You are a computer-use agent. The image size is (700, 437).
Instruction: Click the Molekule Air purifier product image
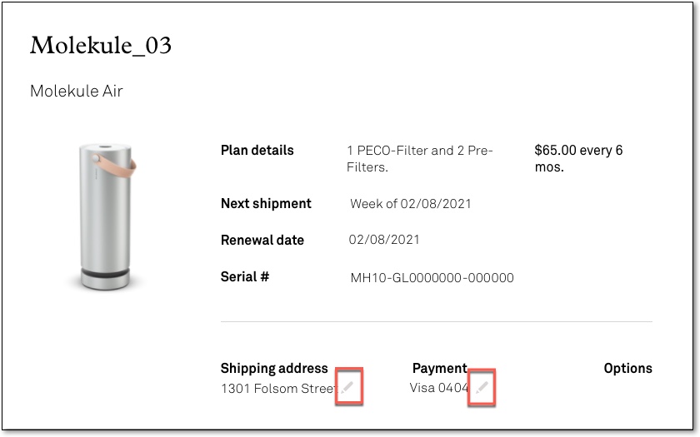[106, 216]
